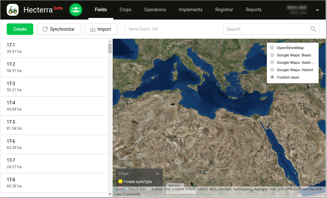Go to the Reports tab
This screenshot has height=198, width=327.
(x=254, y=10)
